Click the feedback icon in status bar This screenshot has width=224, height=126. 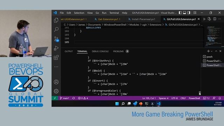[x=214, y=98]
